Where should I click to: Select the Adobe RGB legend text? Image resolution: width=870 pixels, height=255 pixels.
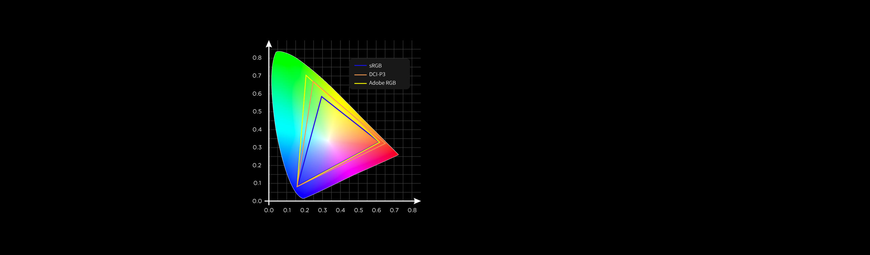click(x=382, y=83)
